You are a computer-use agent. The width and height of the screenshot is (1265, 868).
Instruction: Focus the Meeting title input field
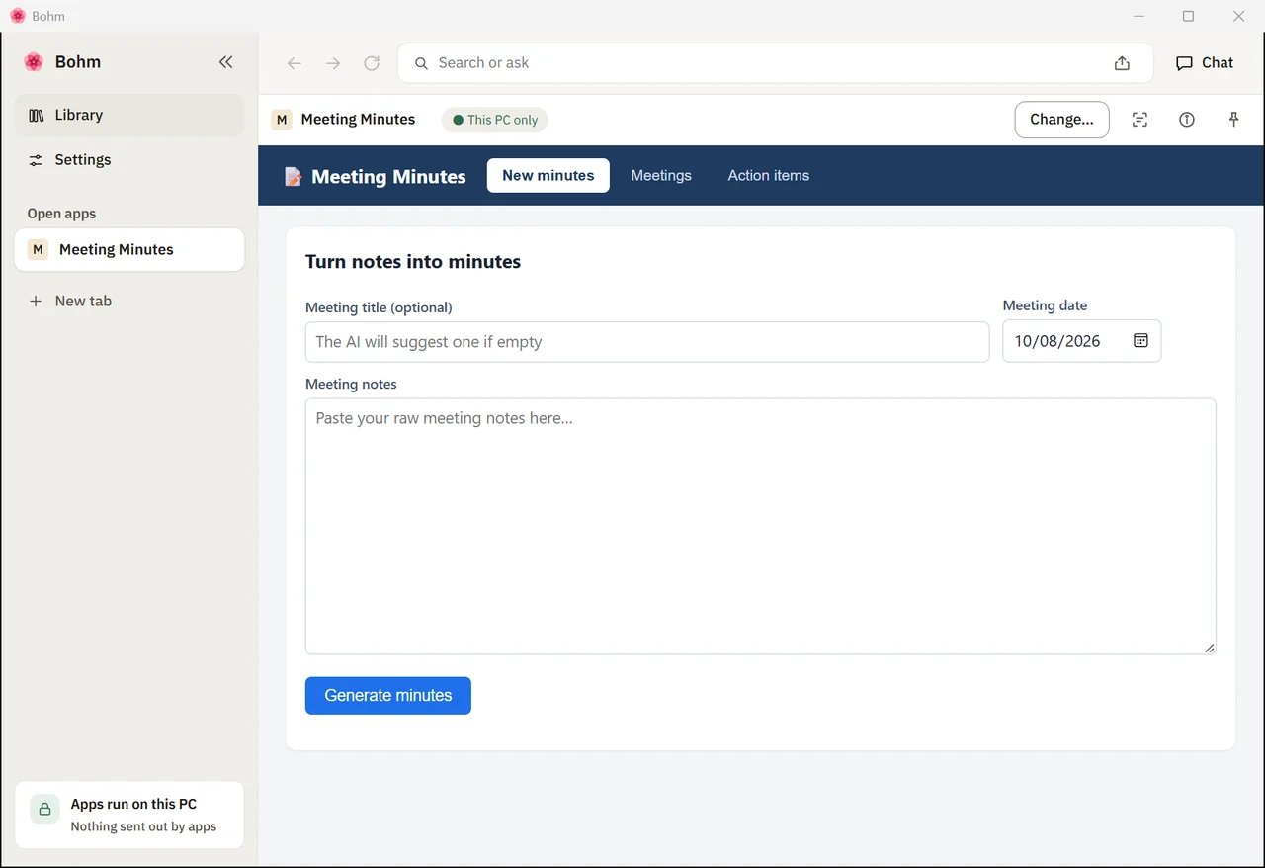coord(647,342)
